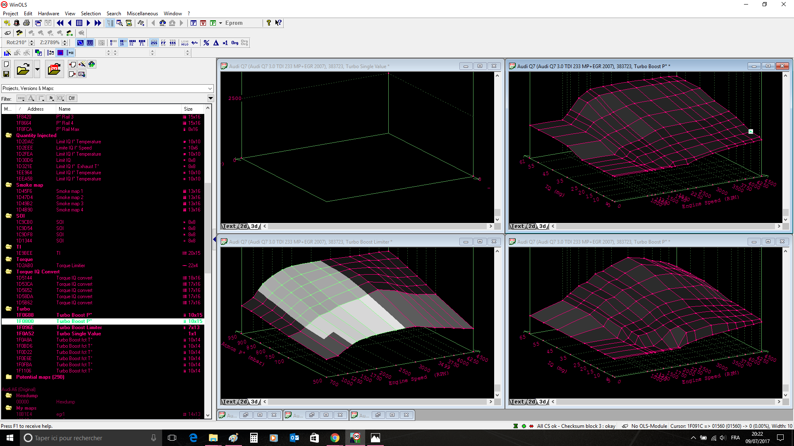This screenshot has width=794, height=446.
Task: Open Projects, Versions & Maps dropdown
Action: (210, 88)
